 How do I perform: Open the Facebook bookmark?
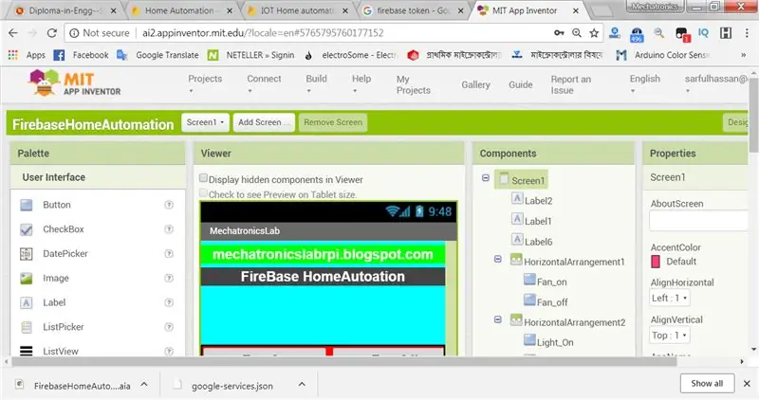tap(82, 55)
